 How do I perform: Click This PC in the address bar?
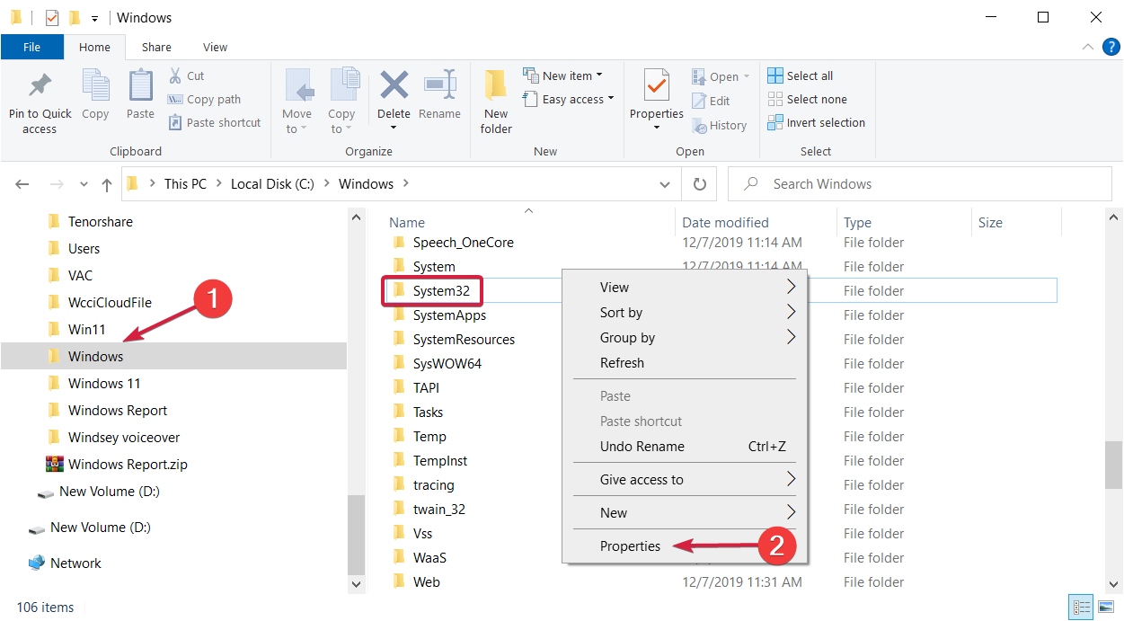(x=185, y=183)
